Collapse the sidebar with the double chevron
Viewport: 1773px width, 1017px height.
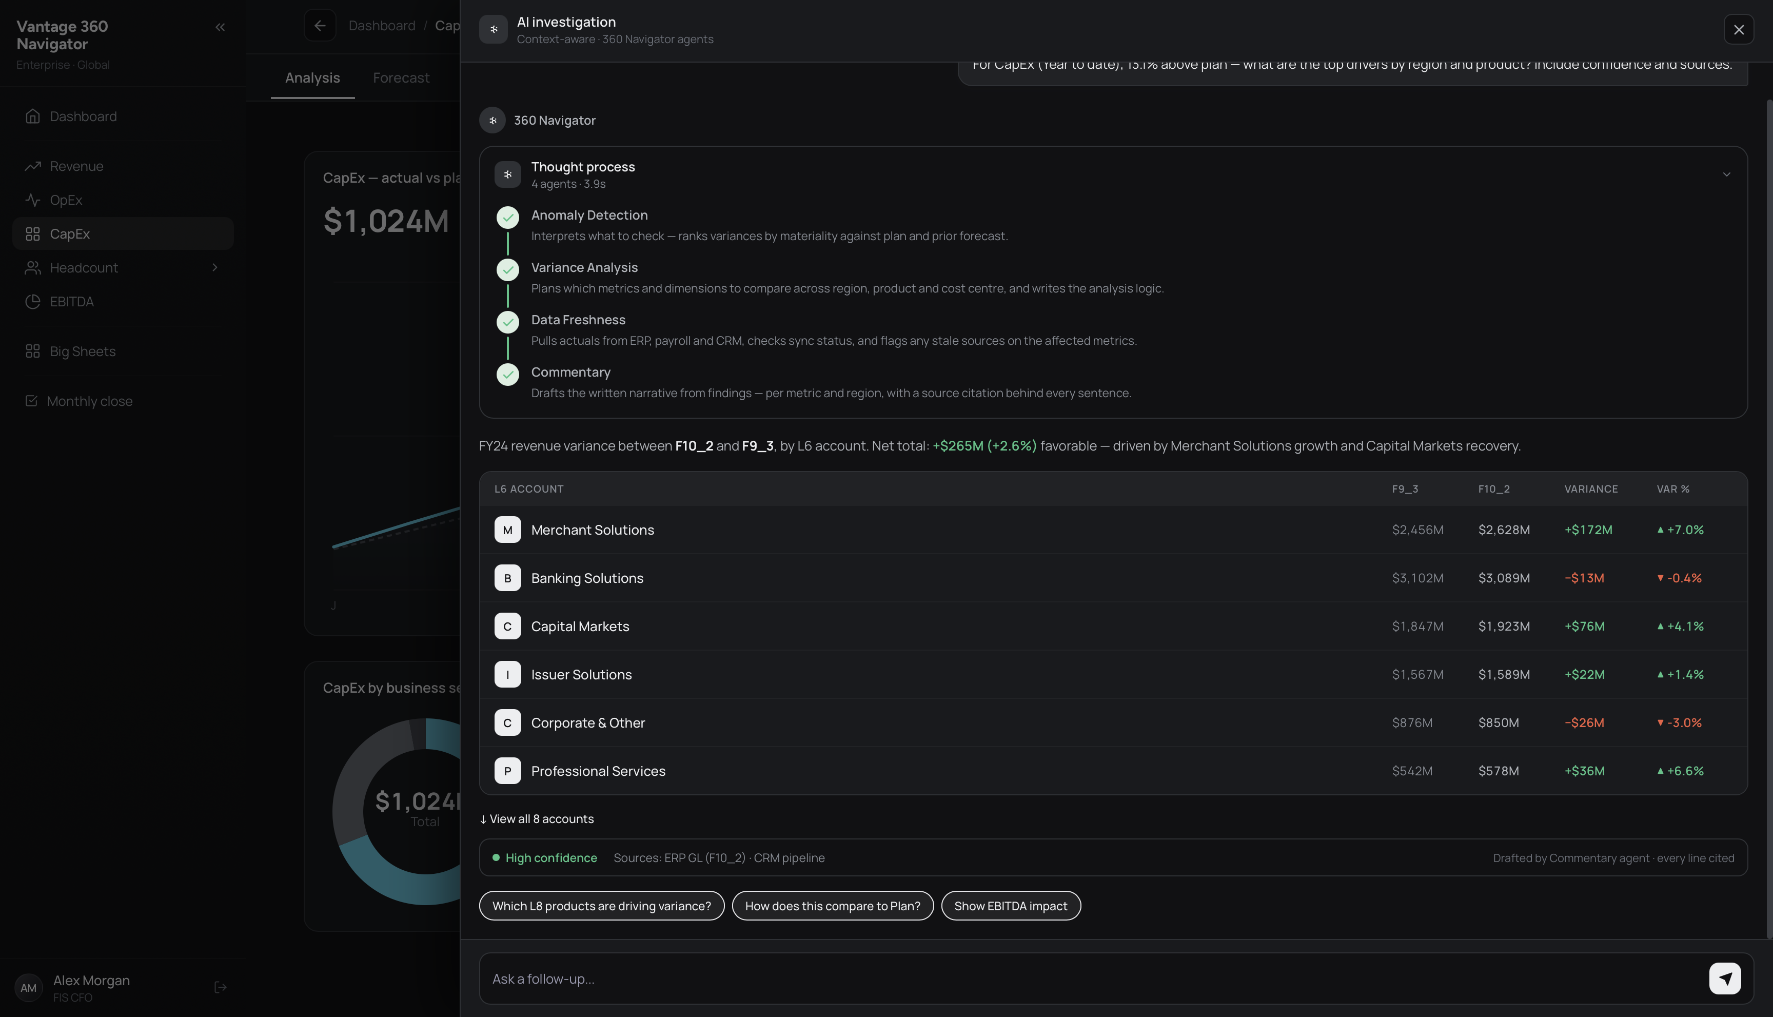220,27
